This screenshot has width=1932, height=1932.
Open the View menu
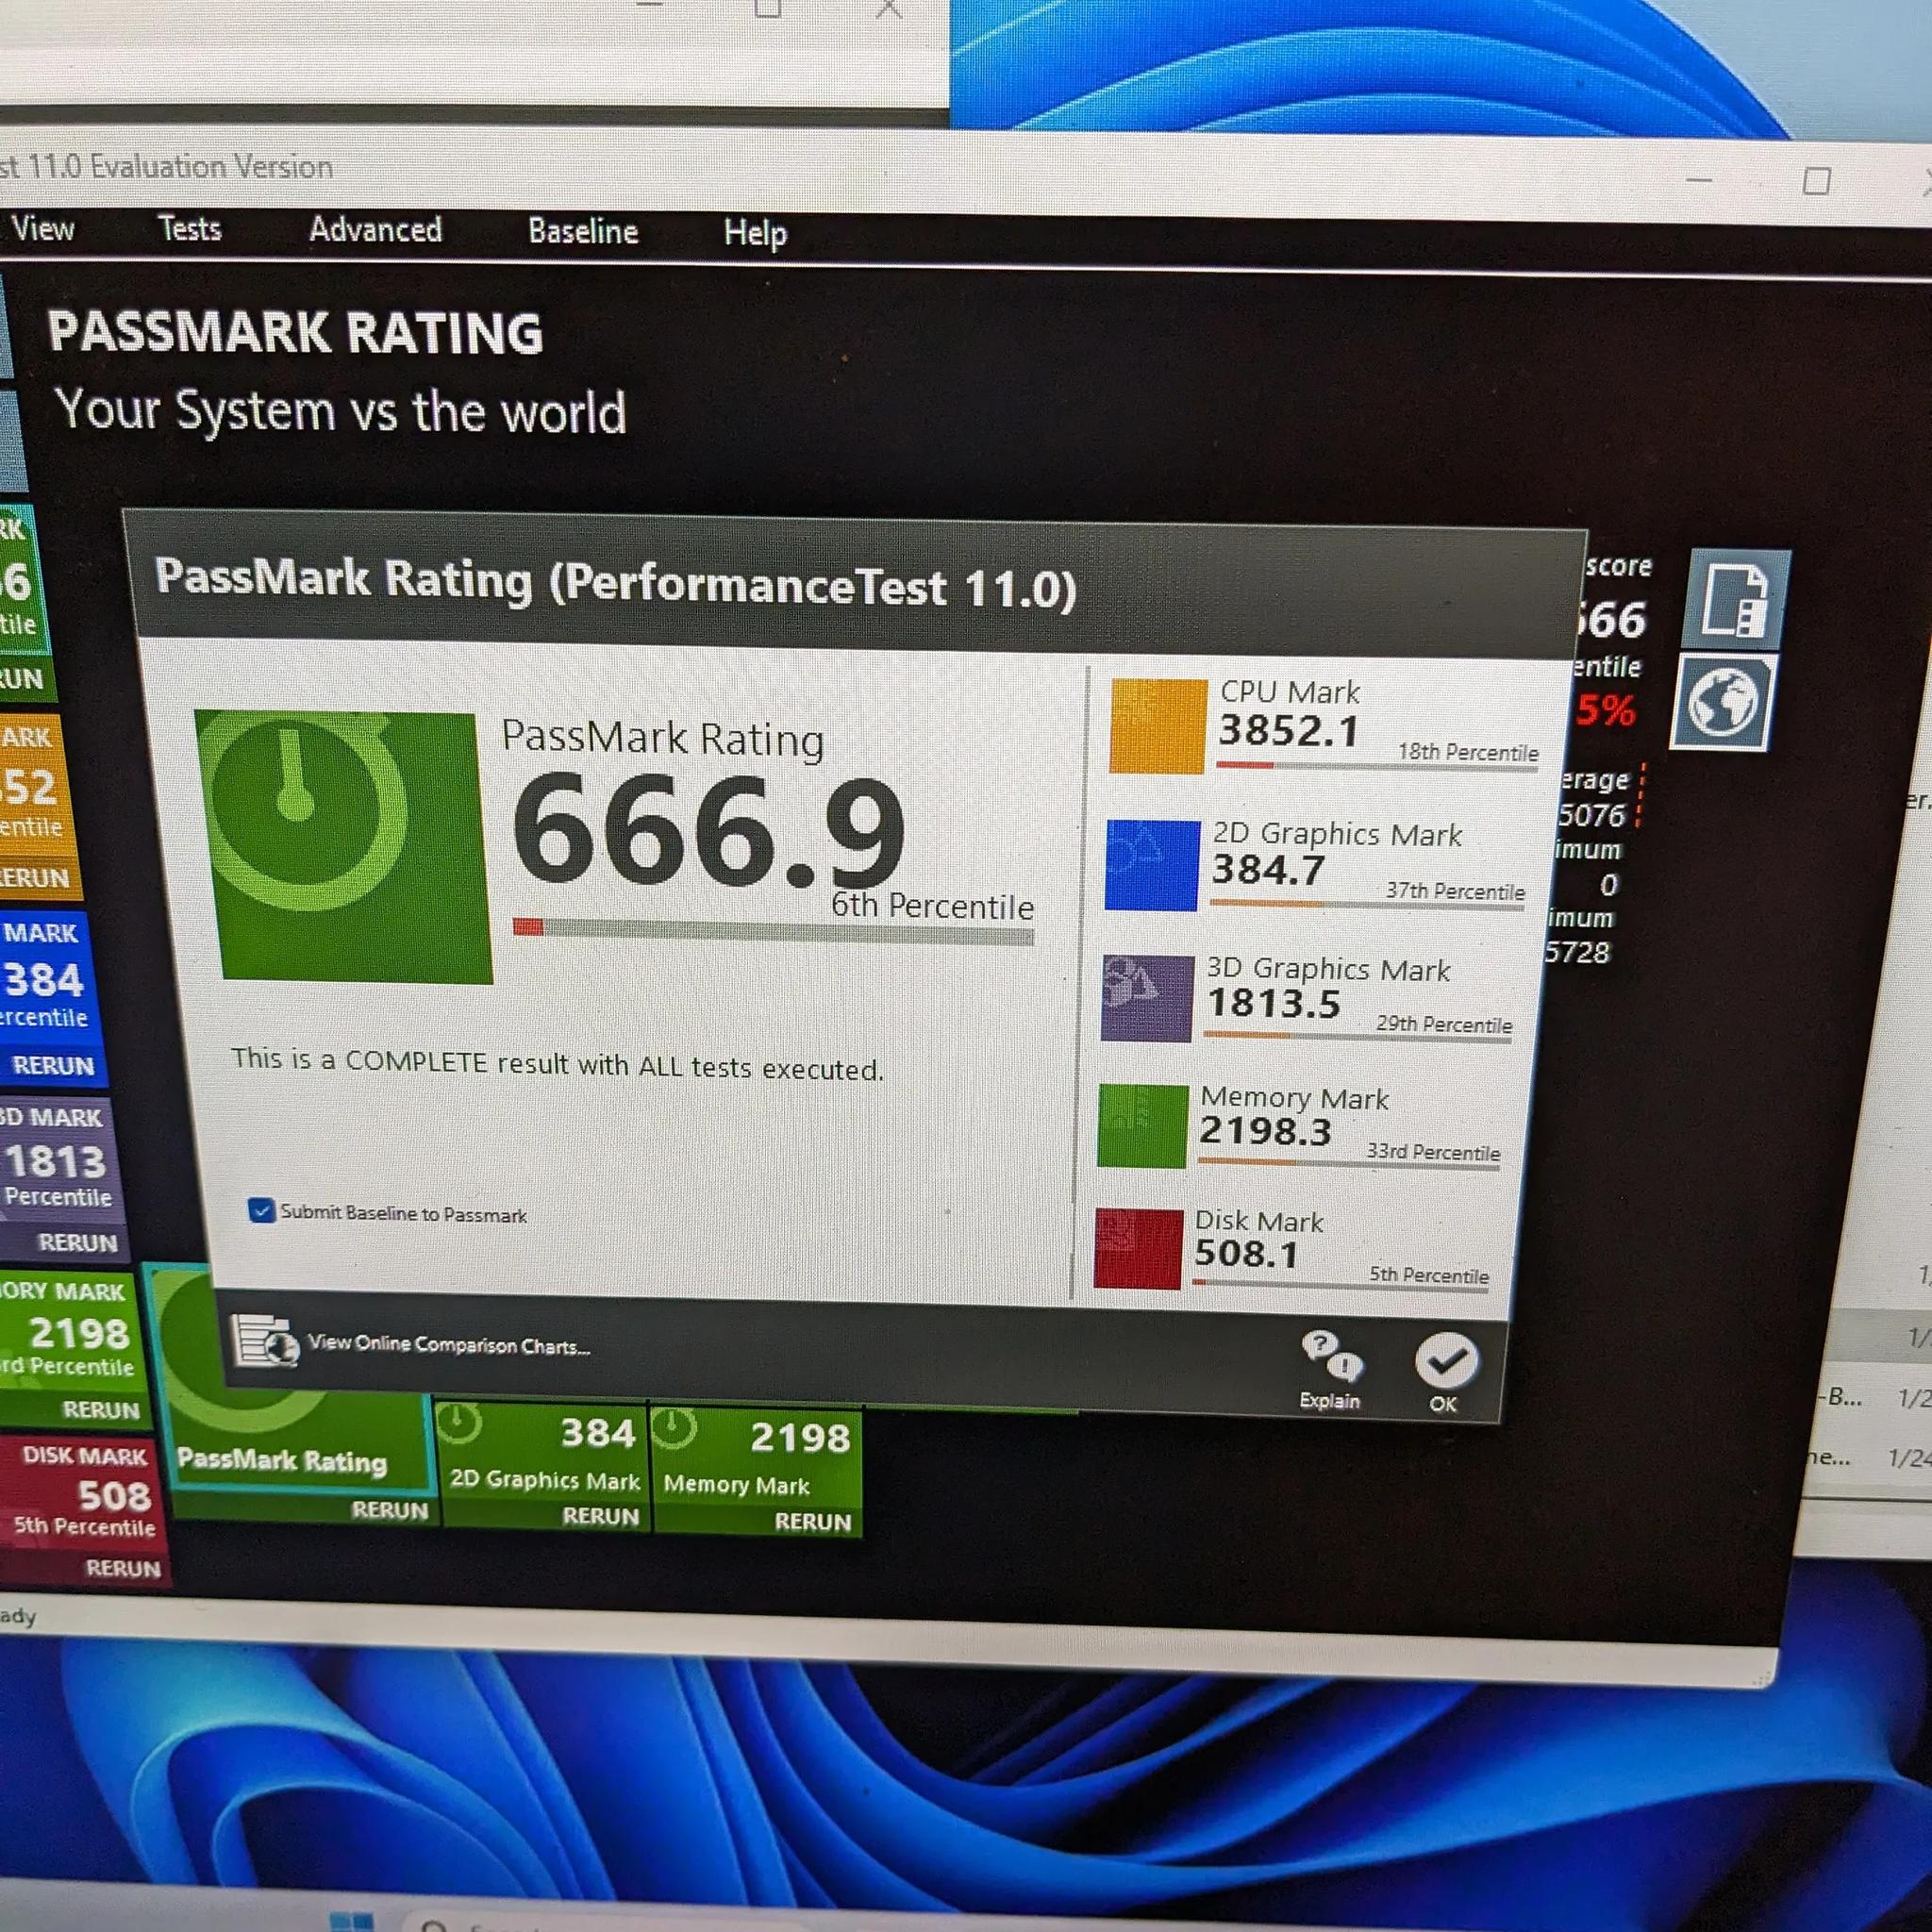click(x=42, y=229)
